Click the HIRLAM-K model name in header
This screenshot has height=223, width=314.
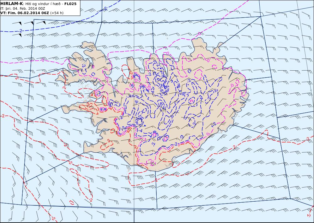[11, 4]
